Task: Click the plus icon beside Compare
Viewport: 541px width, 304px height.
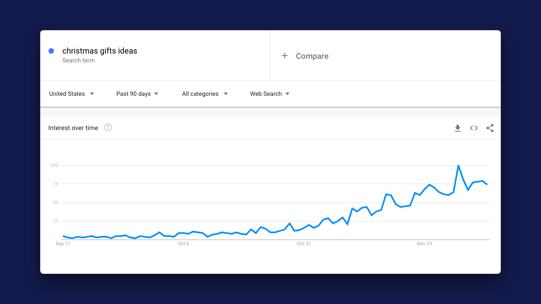Action: pos(285,56)
